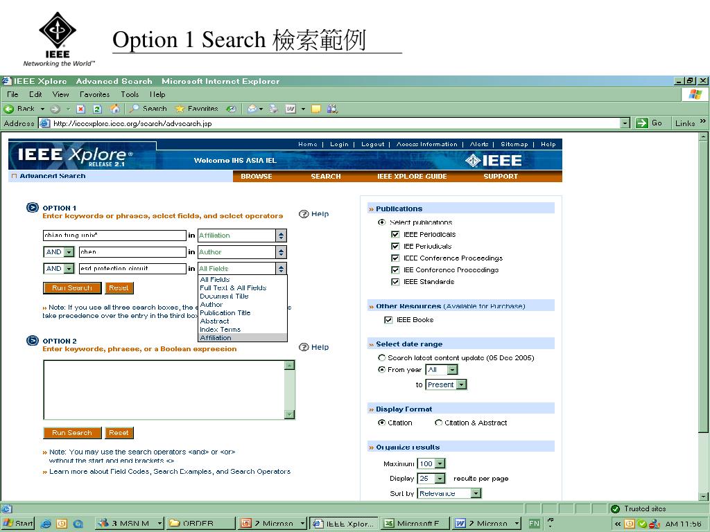Open the BROWSE navigation tab
This screenshot has height=532, width=710.
tap(257, 177)
